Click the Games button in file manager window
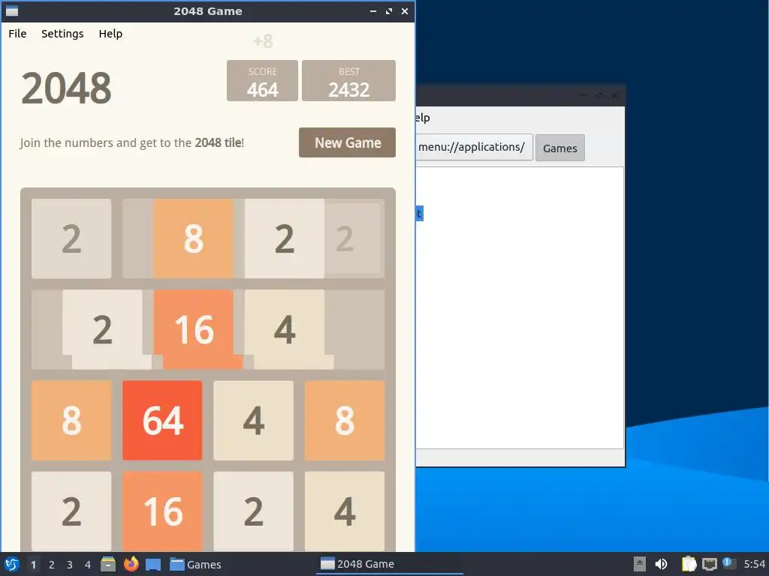 point(560,148)
